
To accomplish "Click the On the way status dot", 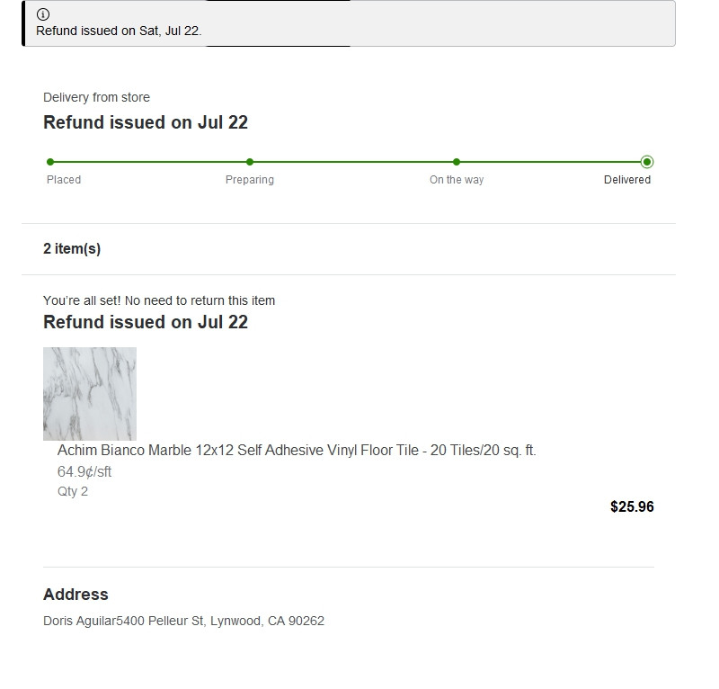I will click(457, 162).
